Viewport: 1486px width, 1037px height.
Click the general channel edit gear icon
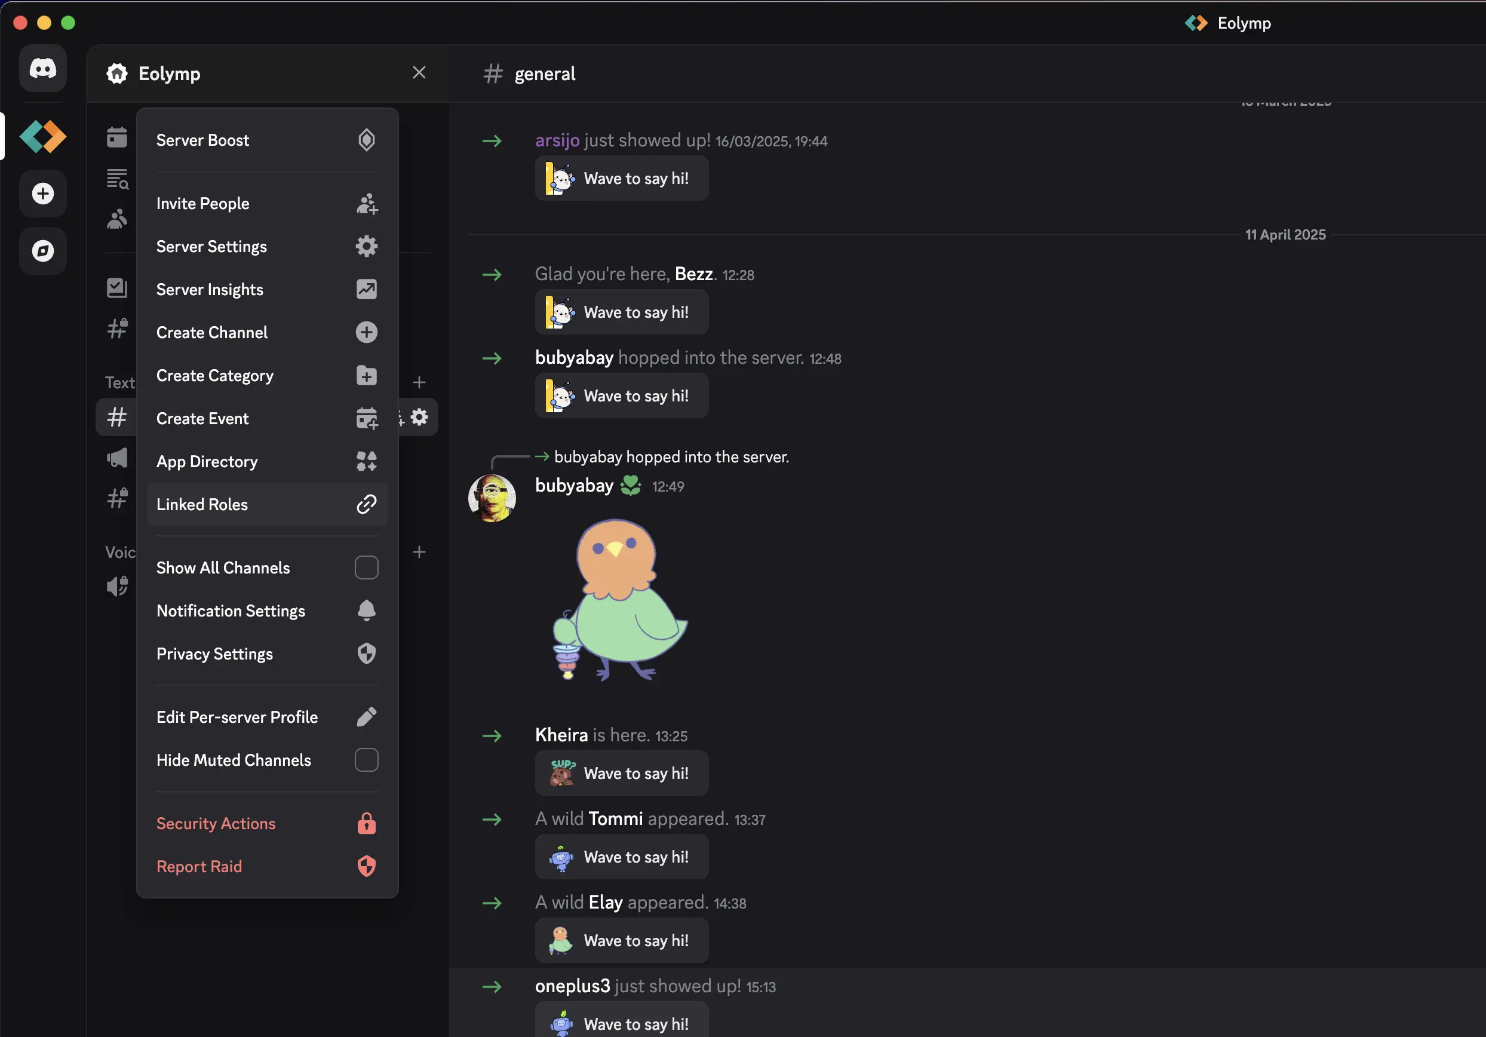[419, 417]
